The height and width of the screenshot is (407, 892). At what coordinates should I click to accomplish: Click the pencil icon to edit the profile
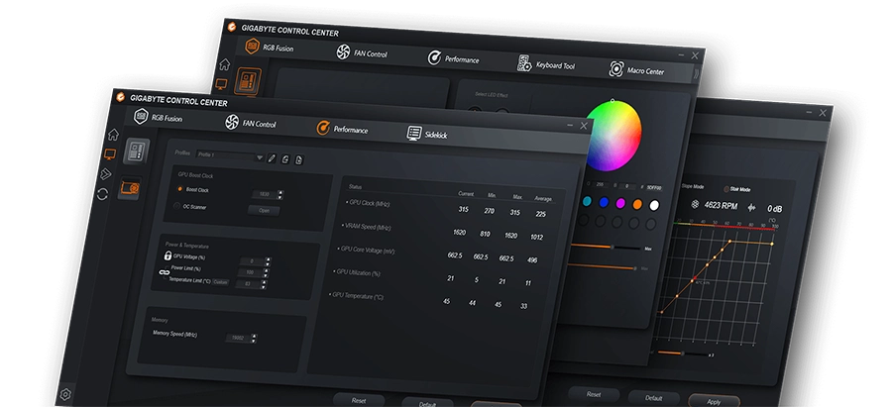(x=272, y=156)
